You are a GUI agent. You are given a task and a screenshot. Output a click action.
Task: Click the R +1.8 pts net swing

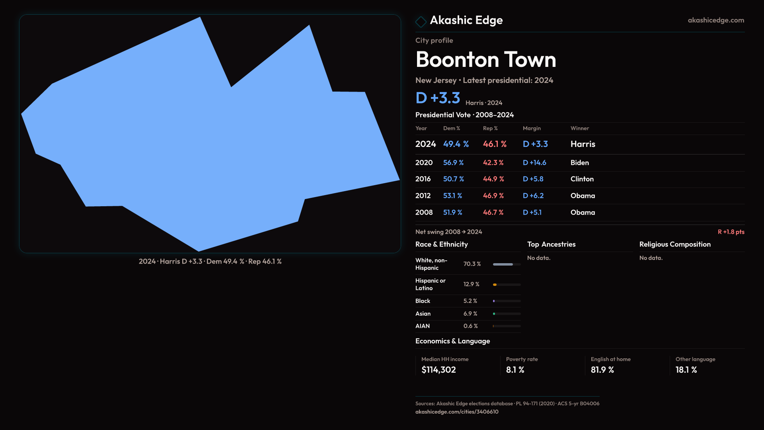pyautogui.click(x=731, y=232)
